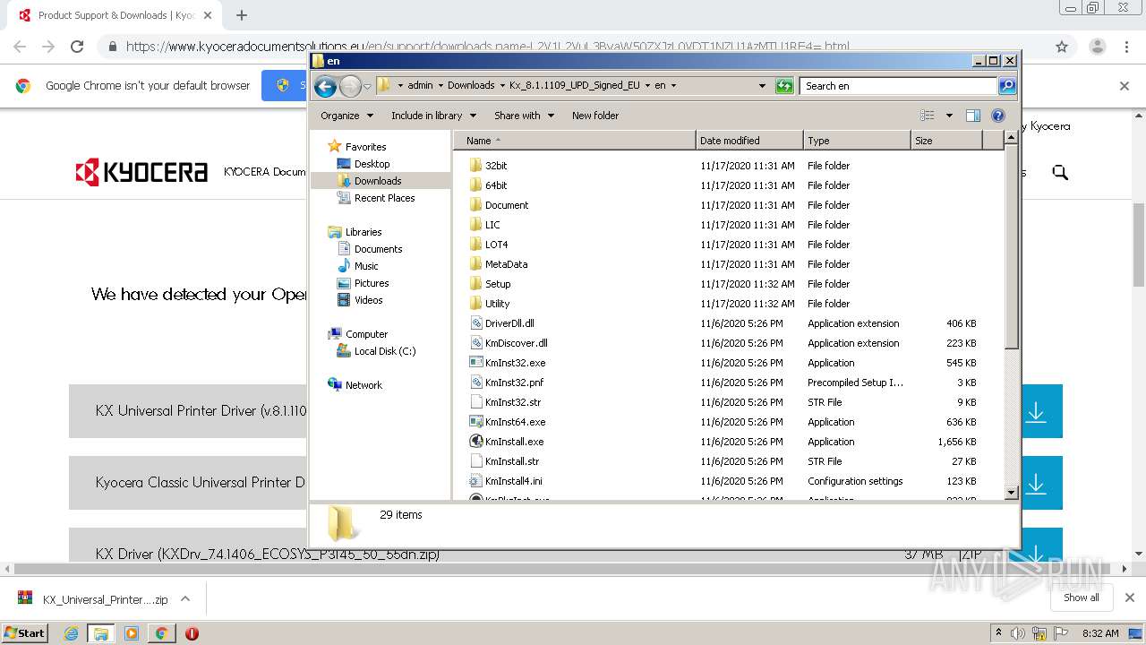The height and width of the screenshot is (645, 1146).
Task: Open Local Disk (C:)
Action: [x=385, y=351]
